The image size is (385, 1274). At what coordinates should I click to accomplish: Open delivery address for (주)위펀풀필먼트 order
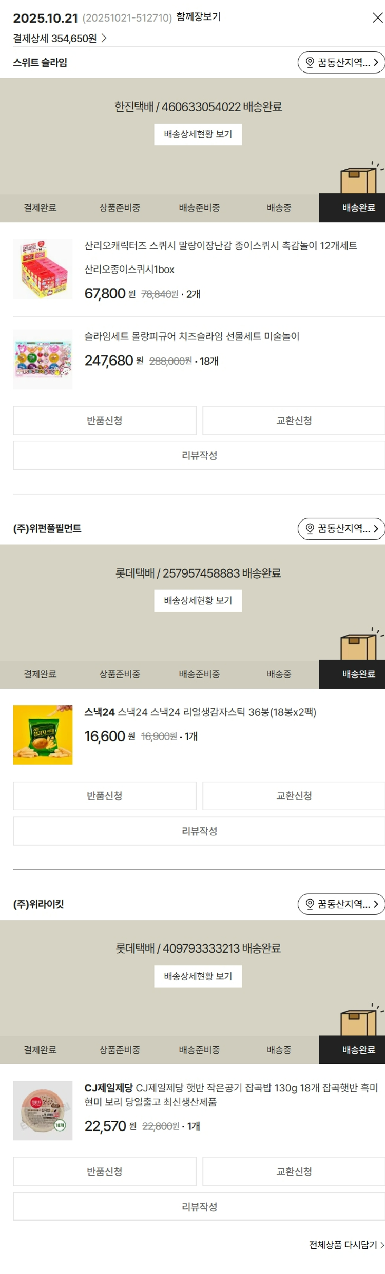click(x=341, y=529)
